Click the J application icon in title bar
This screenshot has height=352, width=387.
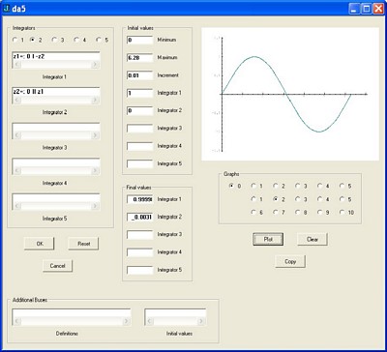coord(6,8)
